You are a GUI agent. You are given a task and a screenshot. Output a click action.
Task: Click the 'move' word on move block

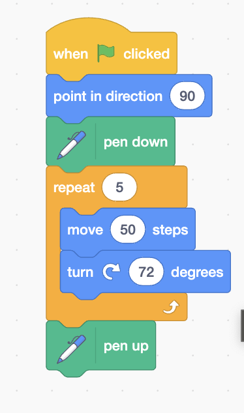click(85, 230)
